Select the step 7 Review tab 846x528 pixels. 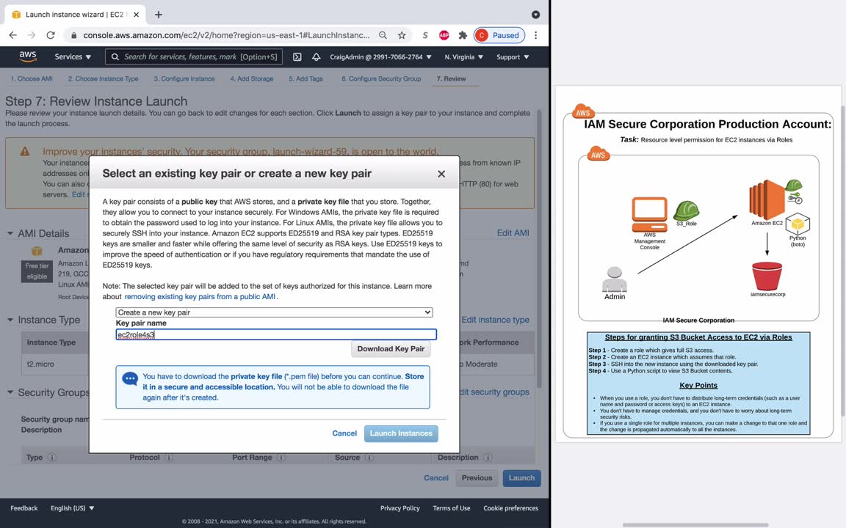pos(451,78)
